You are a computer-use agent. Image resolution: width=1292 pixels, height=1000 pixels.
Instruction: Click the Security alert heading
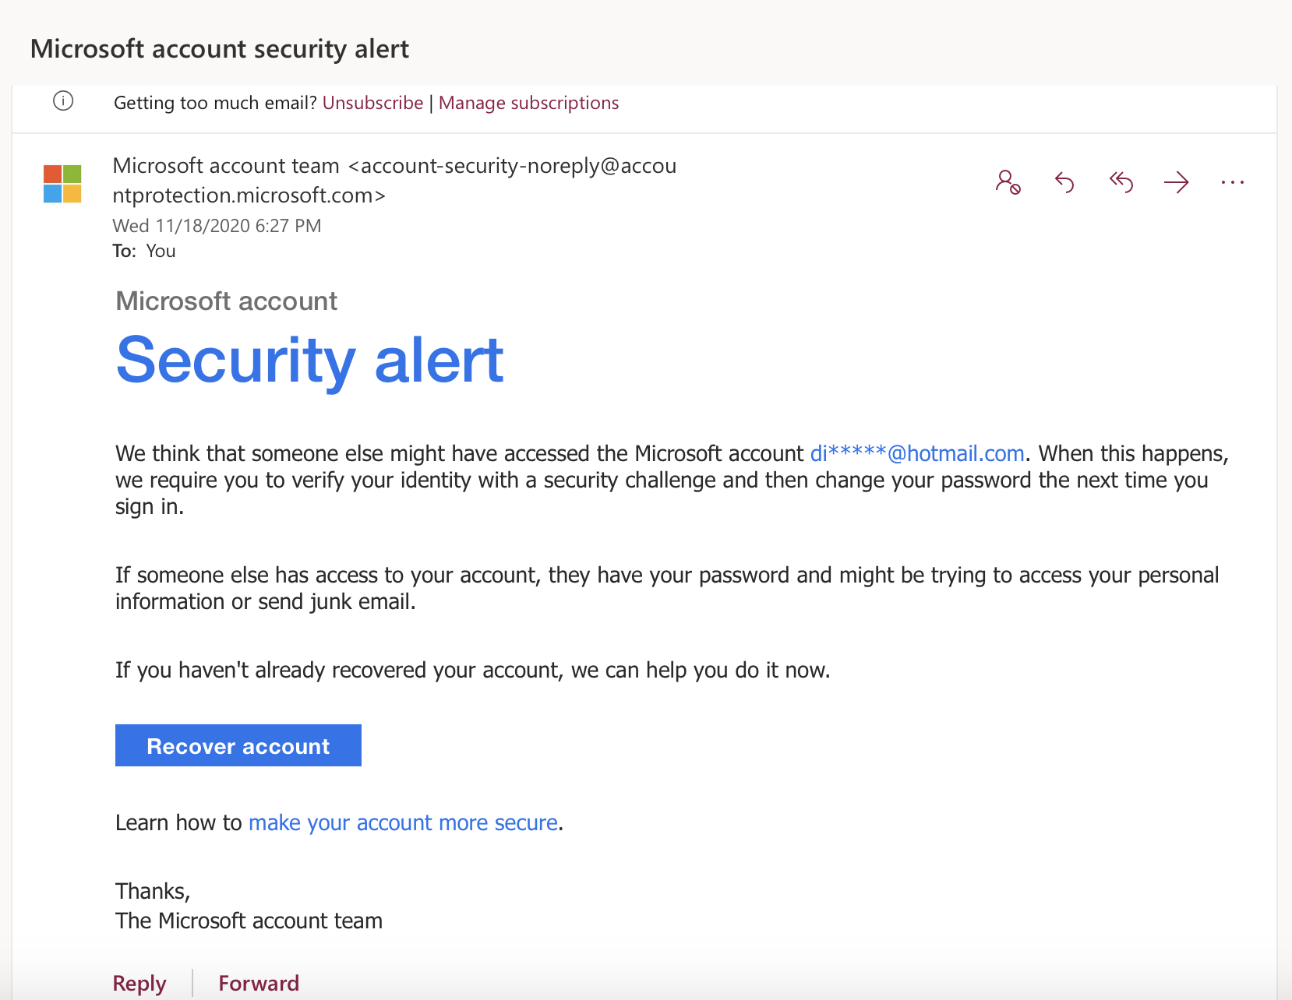point(310,360)
